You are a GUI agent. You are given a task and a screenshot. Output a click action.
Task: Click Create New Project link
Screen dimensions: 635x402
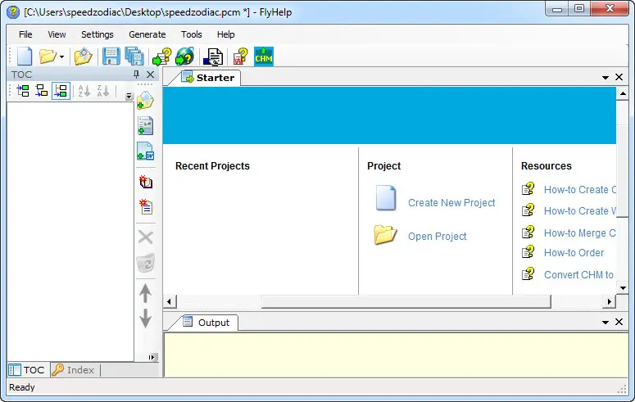451,203
